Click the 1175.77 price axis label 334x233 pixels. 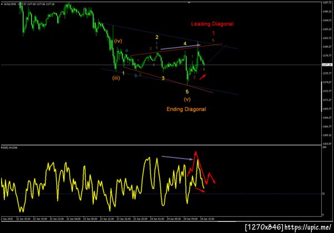point(327,73)
